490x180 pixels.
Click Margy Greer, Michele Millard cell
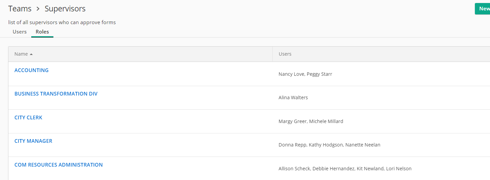pyautogui.click(x=311, y=121)
